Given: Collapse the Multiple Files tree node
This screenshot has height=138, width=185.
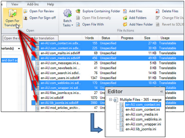Looking at the screenshot, I should click(x=111, y=100).
